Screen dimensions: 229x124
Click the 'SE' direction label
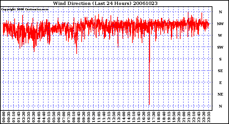pos(220,71)
